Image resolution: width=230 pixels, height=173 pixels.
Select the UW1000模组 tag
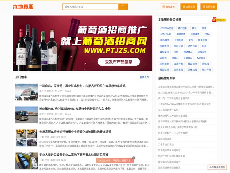[x=166, y=28]
